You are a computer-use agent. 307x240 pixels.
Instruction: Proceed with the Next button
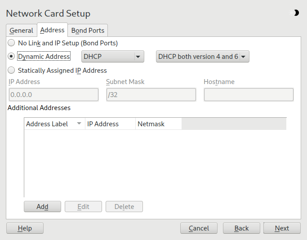tap(282, 228)
